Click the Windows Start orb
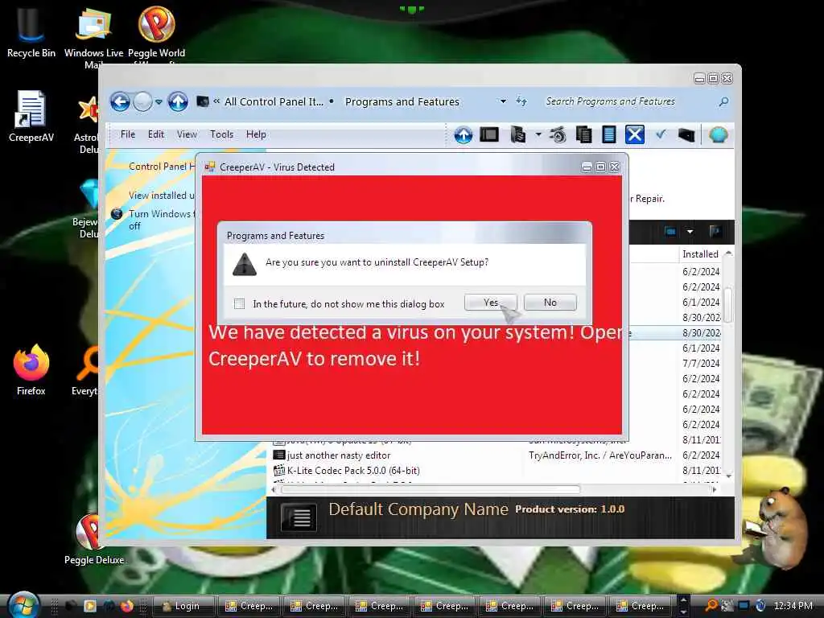 click(23, 605)
